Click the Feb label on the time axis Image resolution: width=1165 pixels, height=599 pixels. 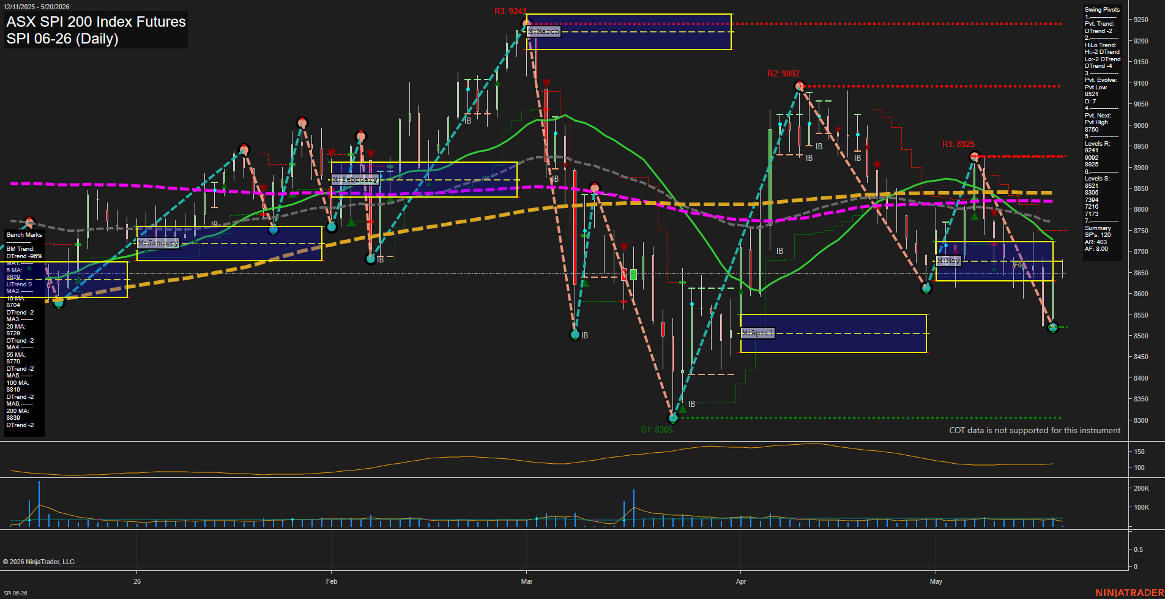tap(332, 581)
